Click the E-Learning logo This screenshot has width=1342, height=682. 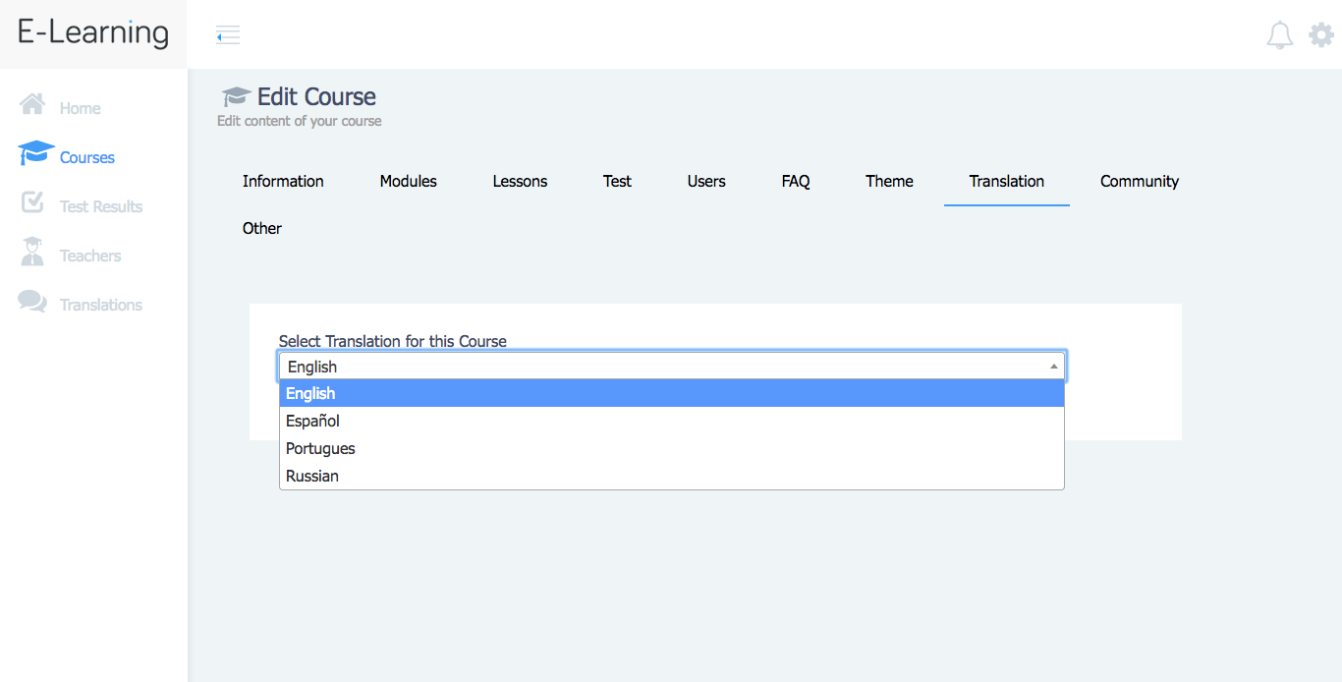[x=93, y=32]
